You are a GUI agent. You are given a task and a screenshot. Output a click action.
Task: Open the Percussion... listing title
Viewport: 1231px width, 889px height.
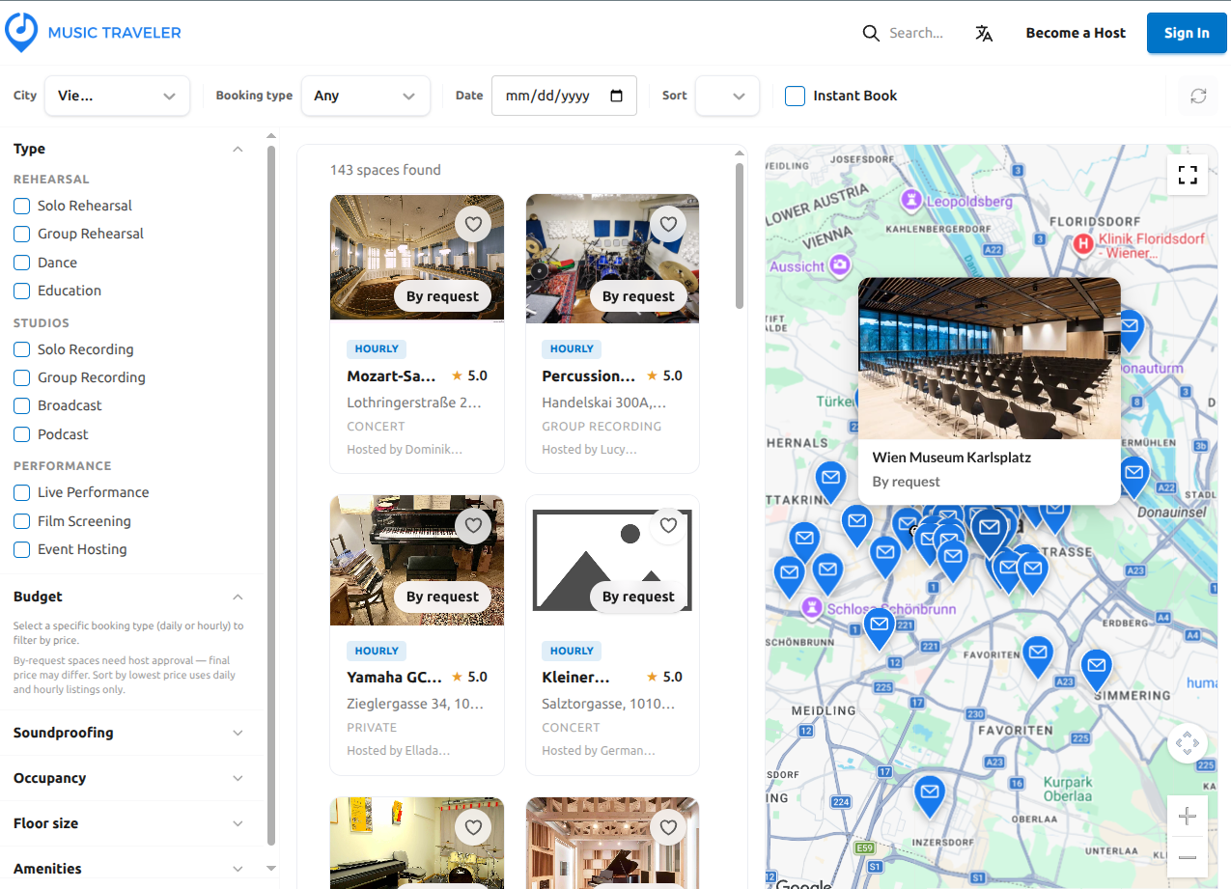(x=589, y=375)
